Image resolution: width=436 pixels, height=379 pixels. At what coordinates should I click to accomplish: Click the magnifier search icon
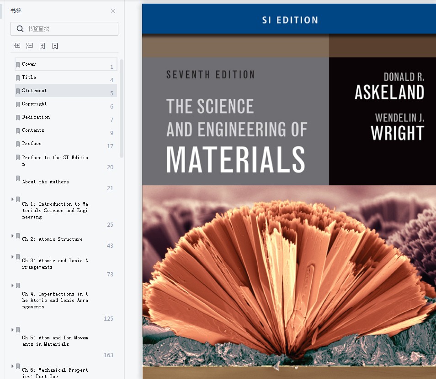pos(20,29)
